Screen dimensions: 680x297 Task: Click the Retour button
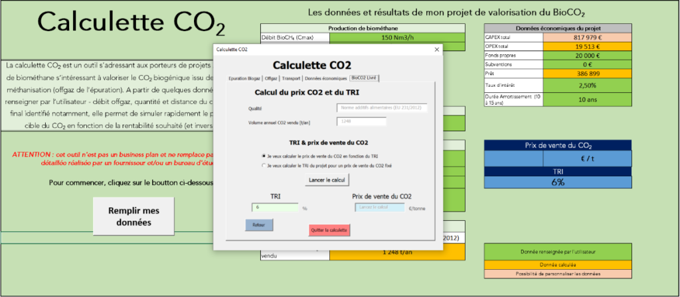click(259, 225)
